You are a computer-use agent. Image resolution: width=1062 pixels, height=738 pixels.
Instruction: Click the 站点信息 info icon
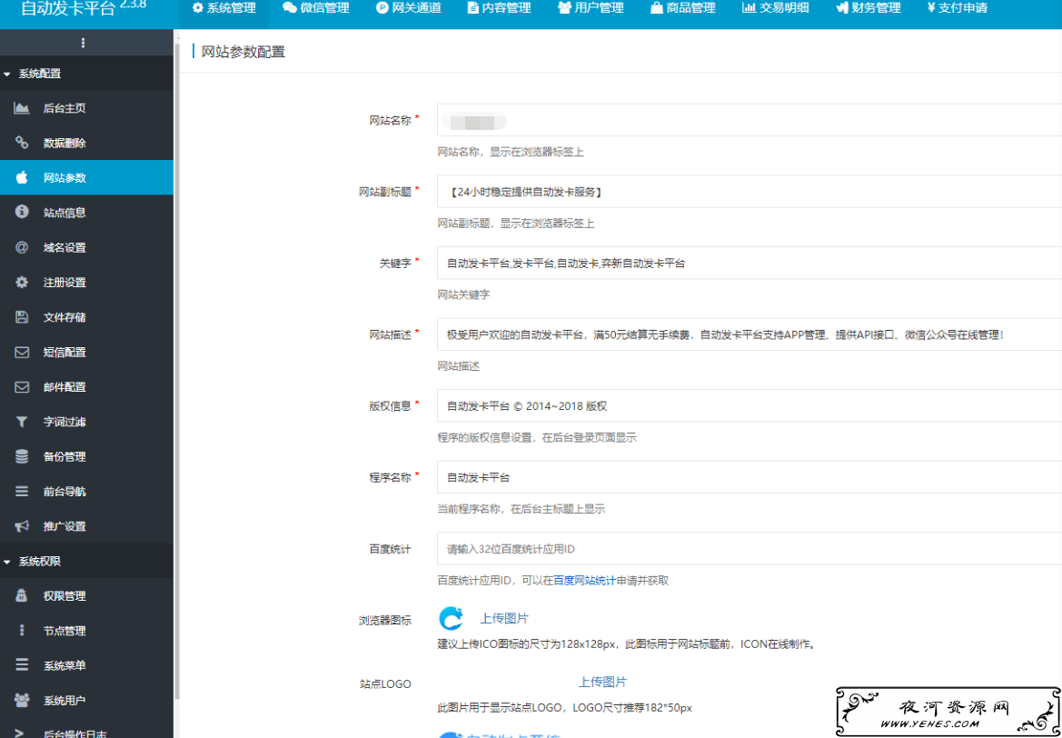tap(22, 212)
